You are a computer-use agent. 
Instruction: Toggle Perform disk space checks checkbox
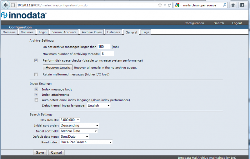36,60
